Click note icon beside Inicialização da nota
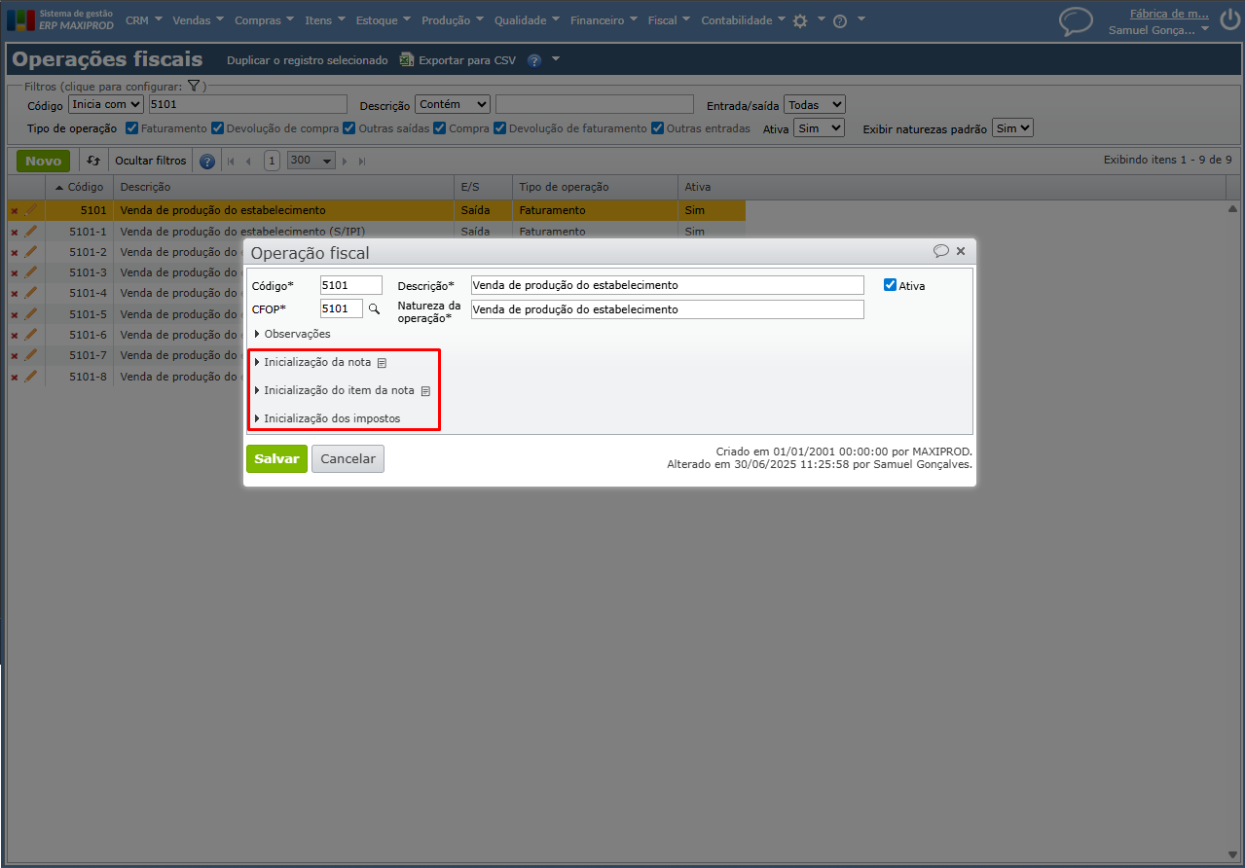 click(382, 363)
